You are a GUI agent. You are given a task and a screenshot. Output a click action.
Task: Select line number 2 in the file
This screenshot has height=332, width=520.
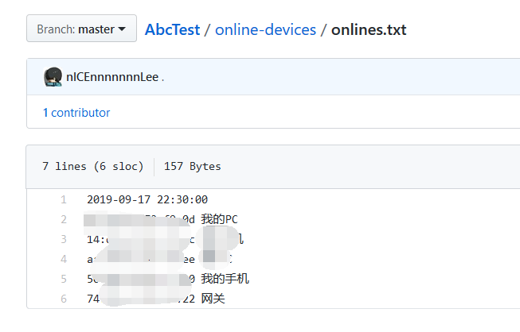click(64, 220)
